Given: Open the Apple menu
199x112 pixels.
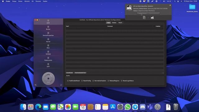Looking at the screenshot, I should click(3, 1).
